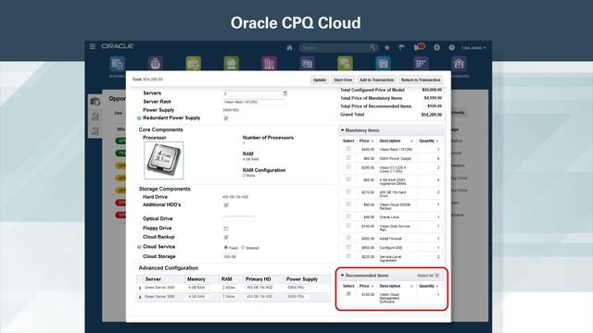Click the Install Firewall item description
The image size is (593, 333).
pyautogui.click(x=391, y=239)
